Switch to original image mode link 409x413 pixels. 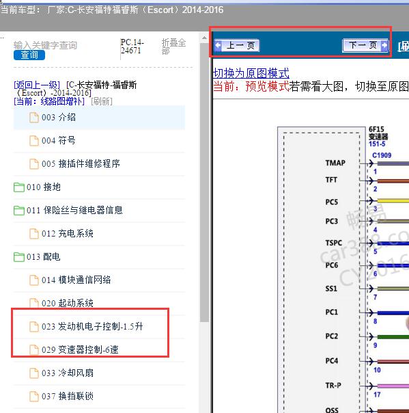(x=251, y=73)
